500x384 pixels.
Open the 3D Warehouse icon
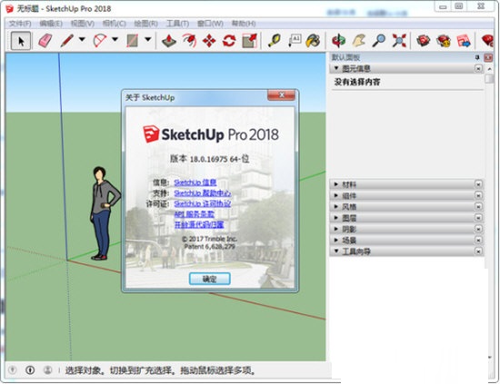pyautogui.click(x=424, y=41)
